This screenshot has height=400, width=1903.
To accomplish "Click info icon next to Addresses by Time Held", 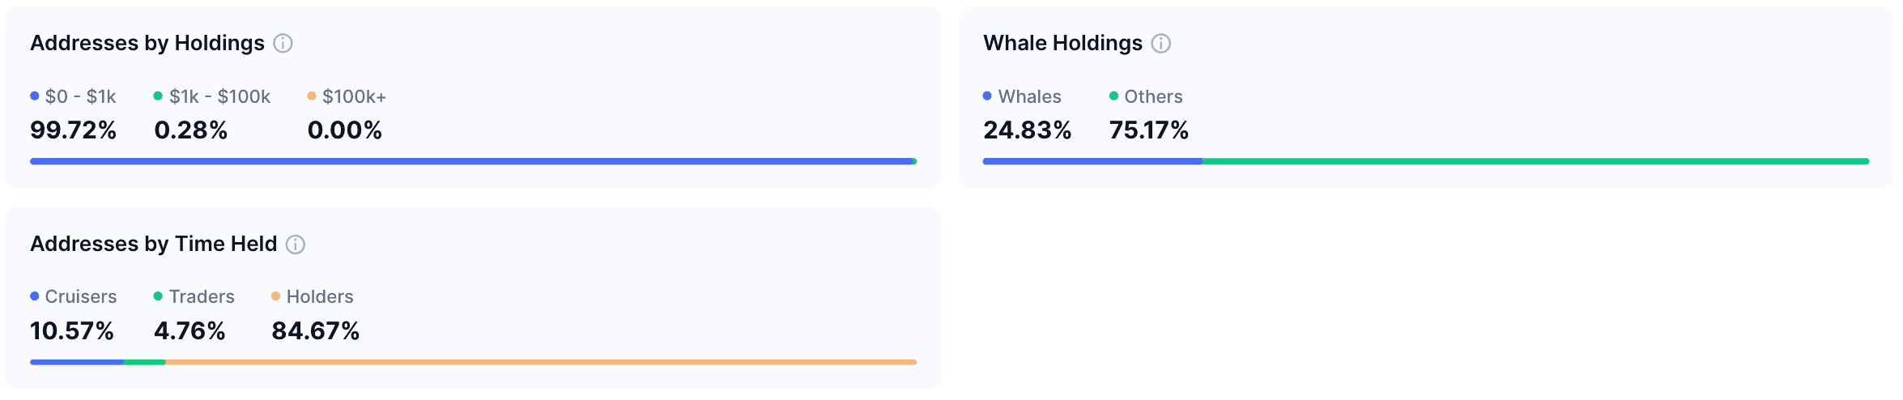I will 296,245.
